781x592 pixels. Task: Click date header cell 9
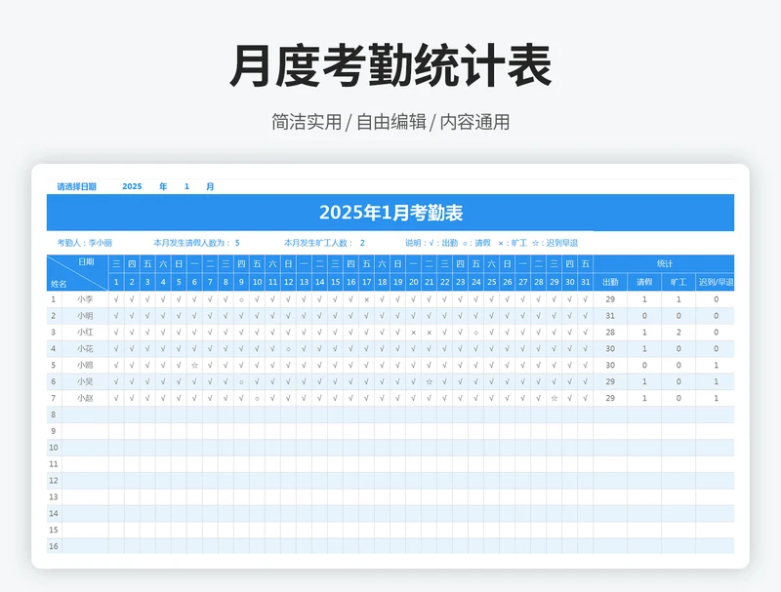click(241, 282)
